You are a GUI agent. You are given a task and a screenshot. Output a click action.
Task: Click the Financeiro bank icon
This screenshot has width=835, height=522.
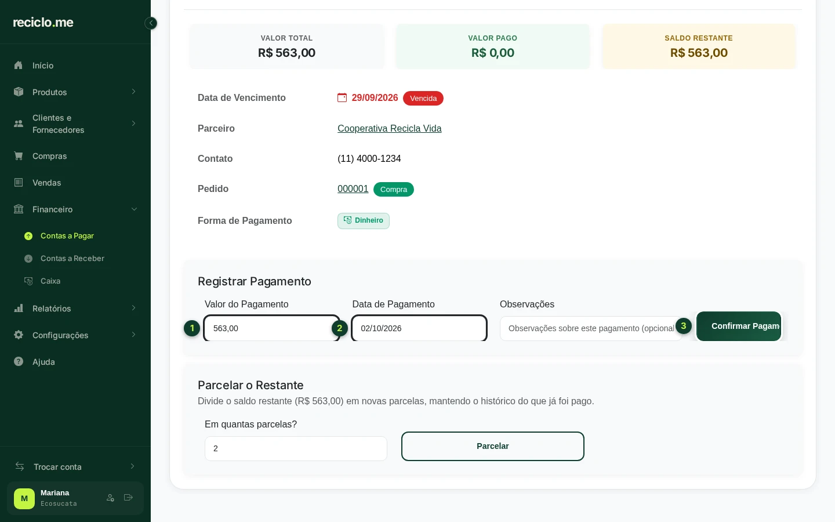pyautogui.click(x=19, y=209)
